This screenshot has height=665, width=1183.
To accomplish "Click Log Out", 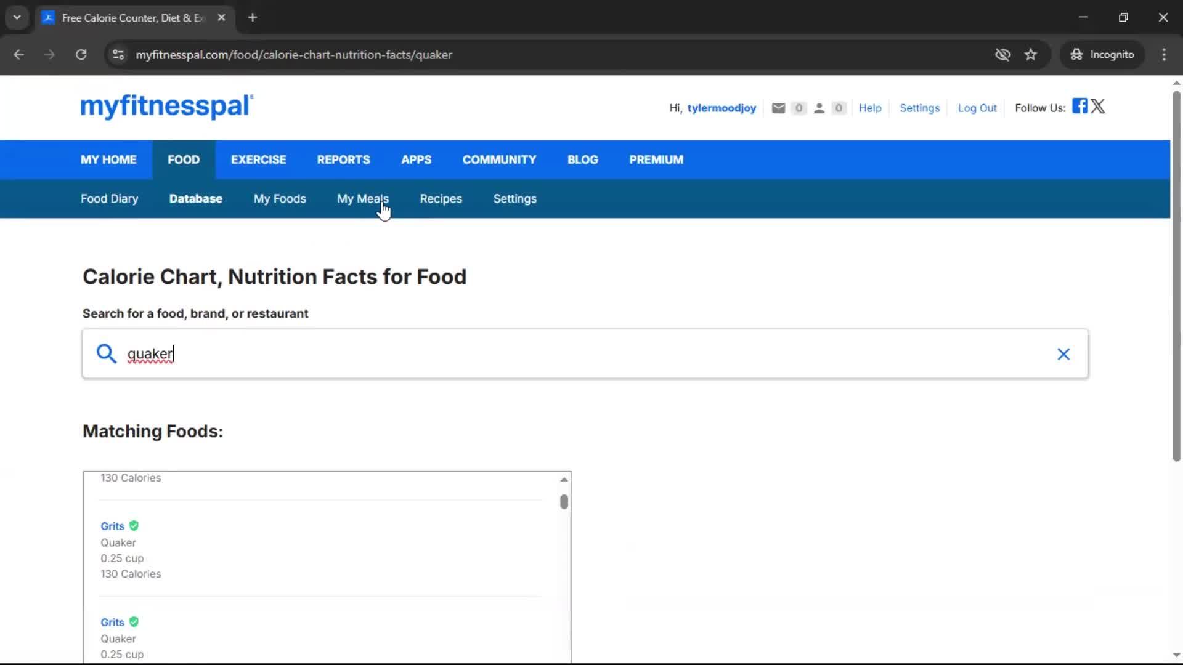I will (x=977, y=108).
